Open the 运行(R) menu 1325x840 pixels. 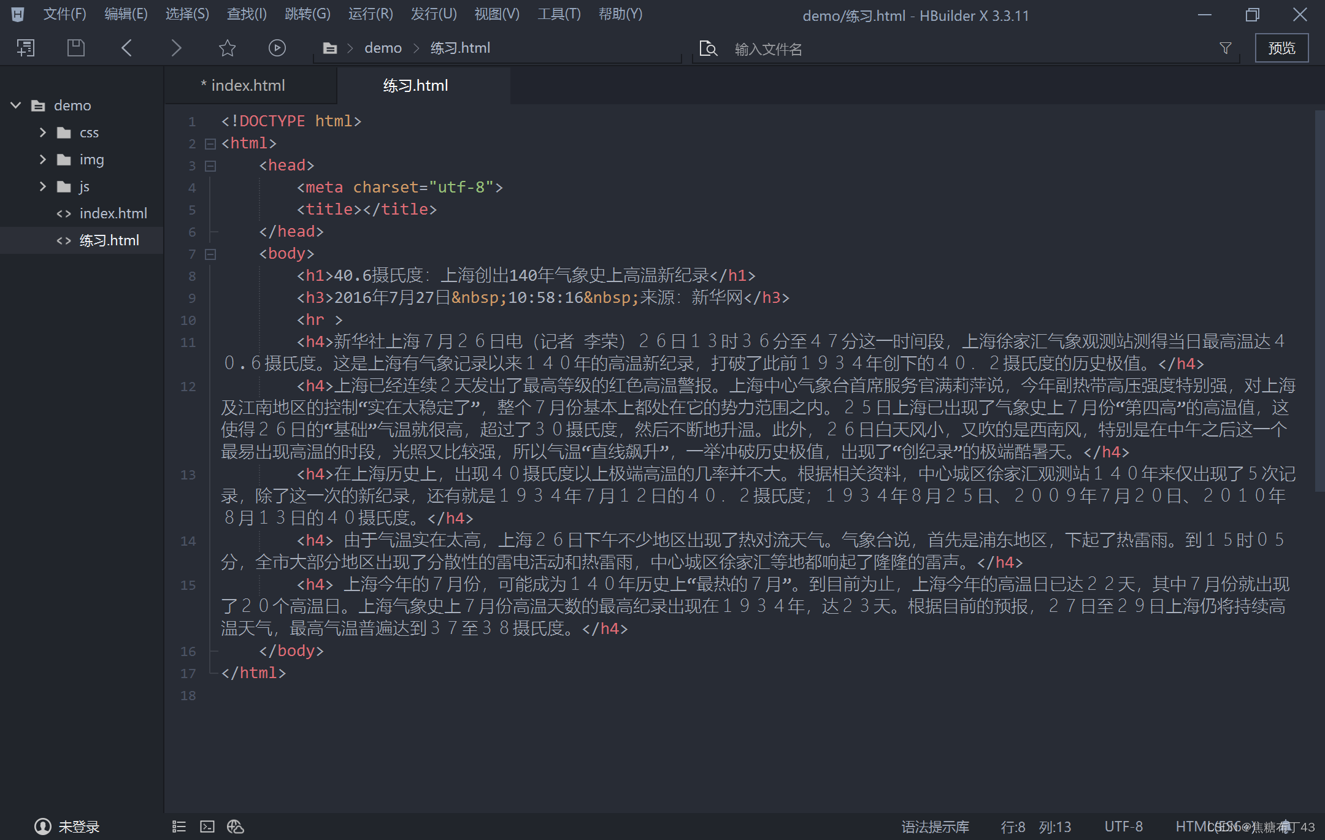371,14
